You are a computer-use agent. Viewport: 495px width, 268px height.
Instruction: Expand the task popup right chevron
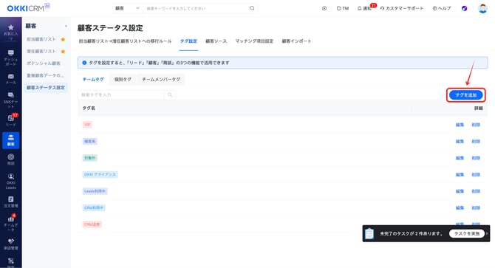487,233
